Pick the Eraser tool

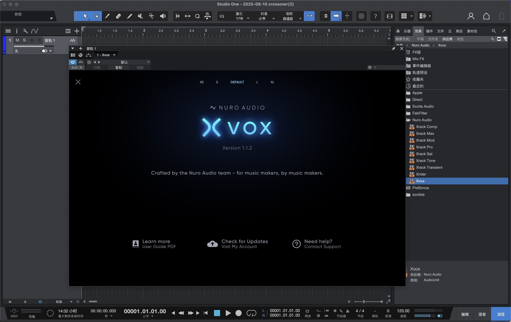118,16
